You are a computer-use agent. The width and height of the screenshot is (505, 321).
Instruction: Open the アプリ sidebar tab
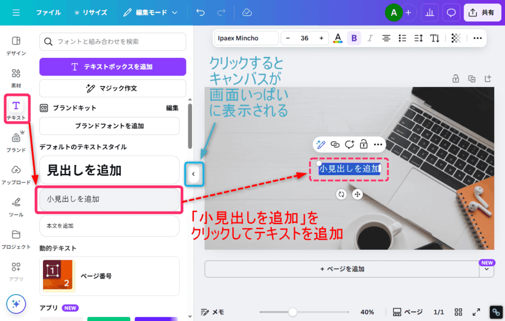[x=16, y=272]
